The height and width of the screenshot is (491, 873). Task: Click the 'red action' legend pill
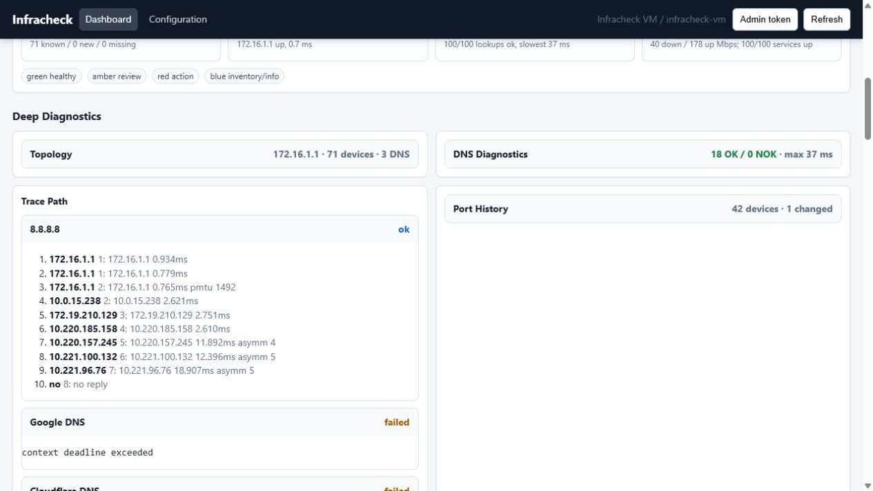pyautogui.click(x=175, y=77)
